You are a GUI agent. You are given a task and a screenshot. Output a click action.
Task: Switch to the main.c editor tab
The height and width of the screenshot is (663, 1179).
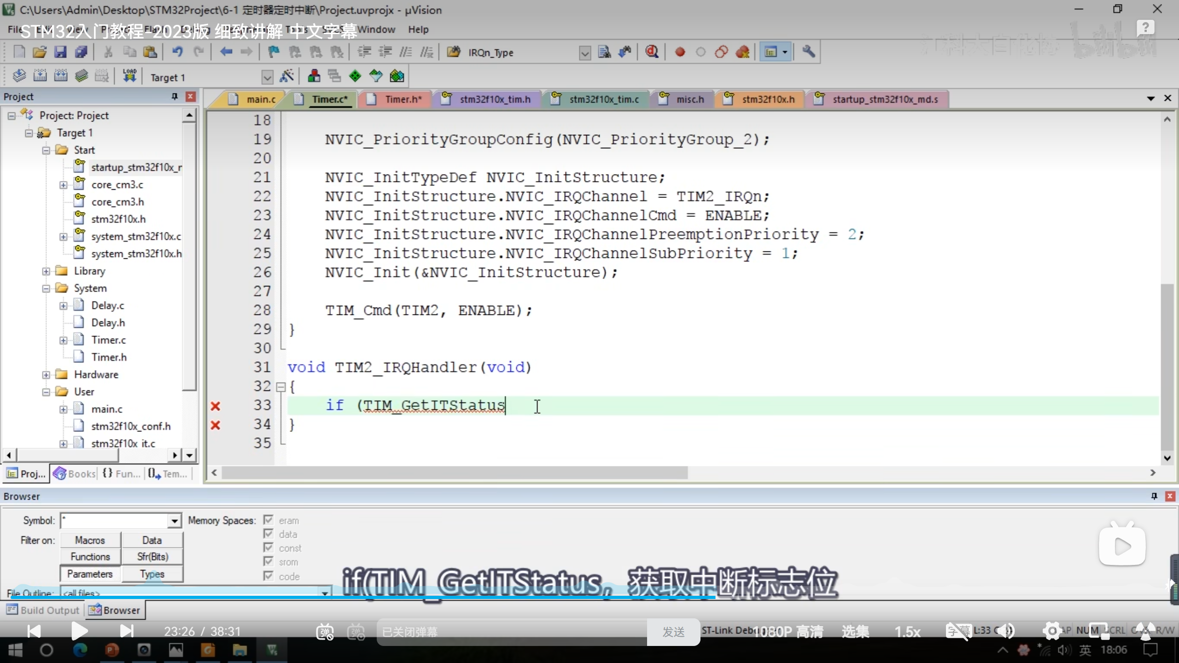(260, 99)
